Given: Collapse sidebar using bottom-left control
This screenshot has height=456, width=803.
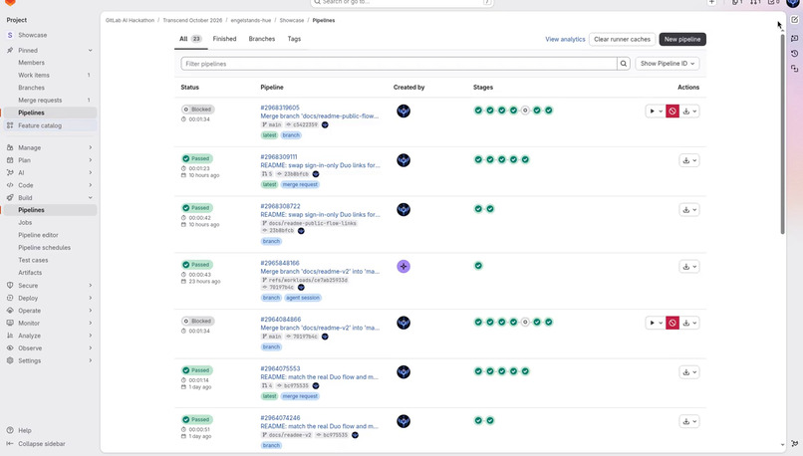Looking at the screenshot, I should coord(36,444).
